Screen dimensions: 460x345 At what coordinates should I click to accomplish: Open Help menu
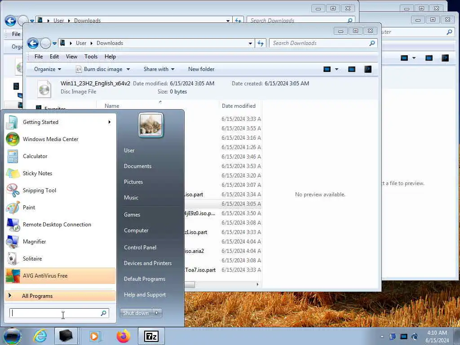coord(111,57)
